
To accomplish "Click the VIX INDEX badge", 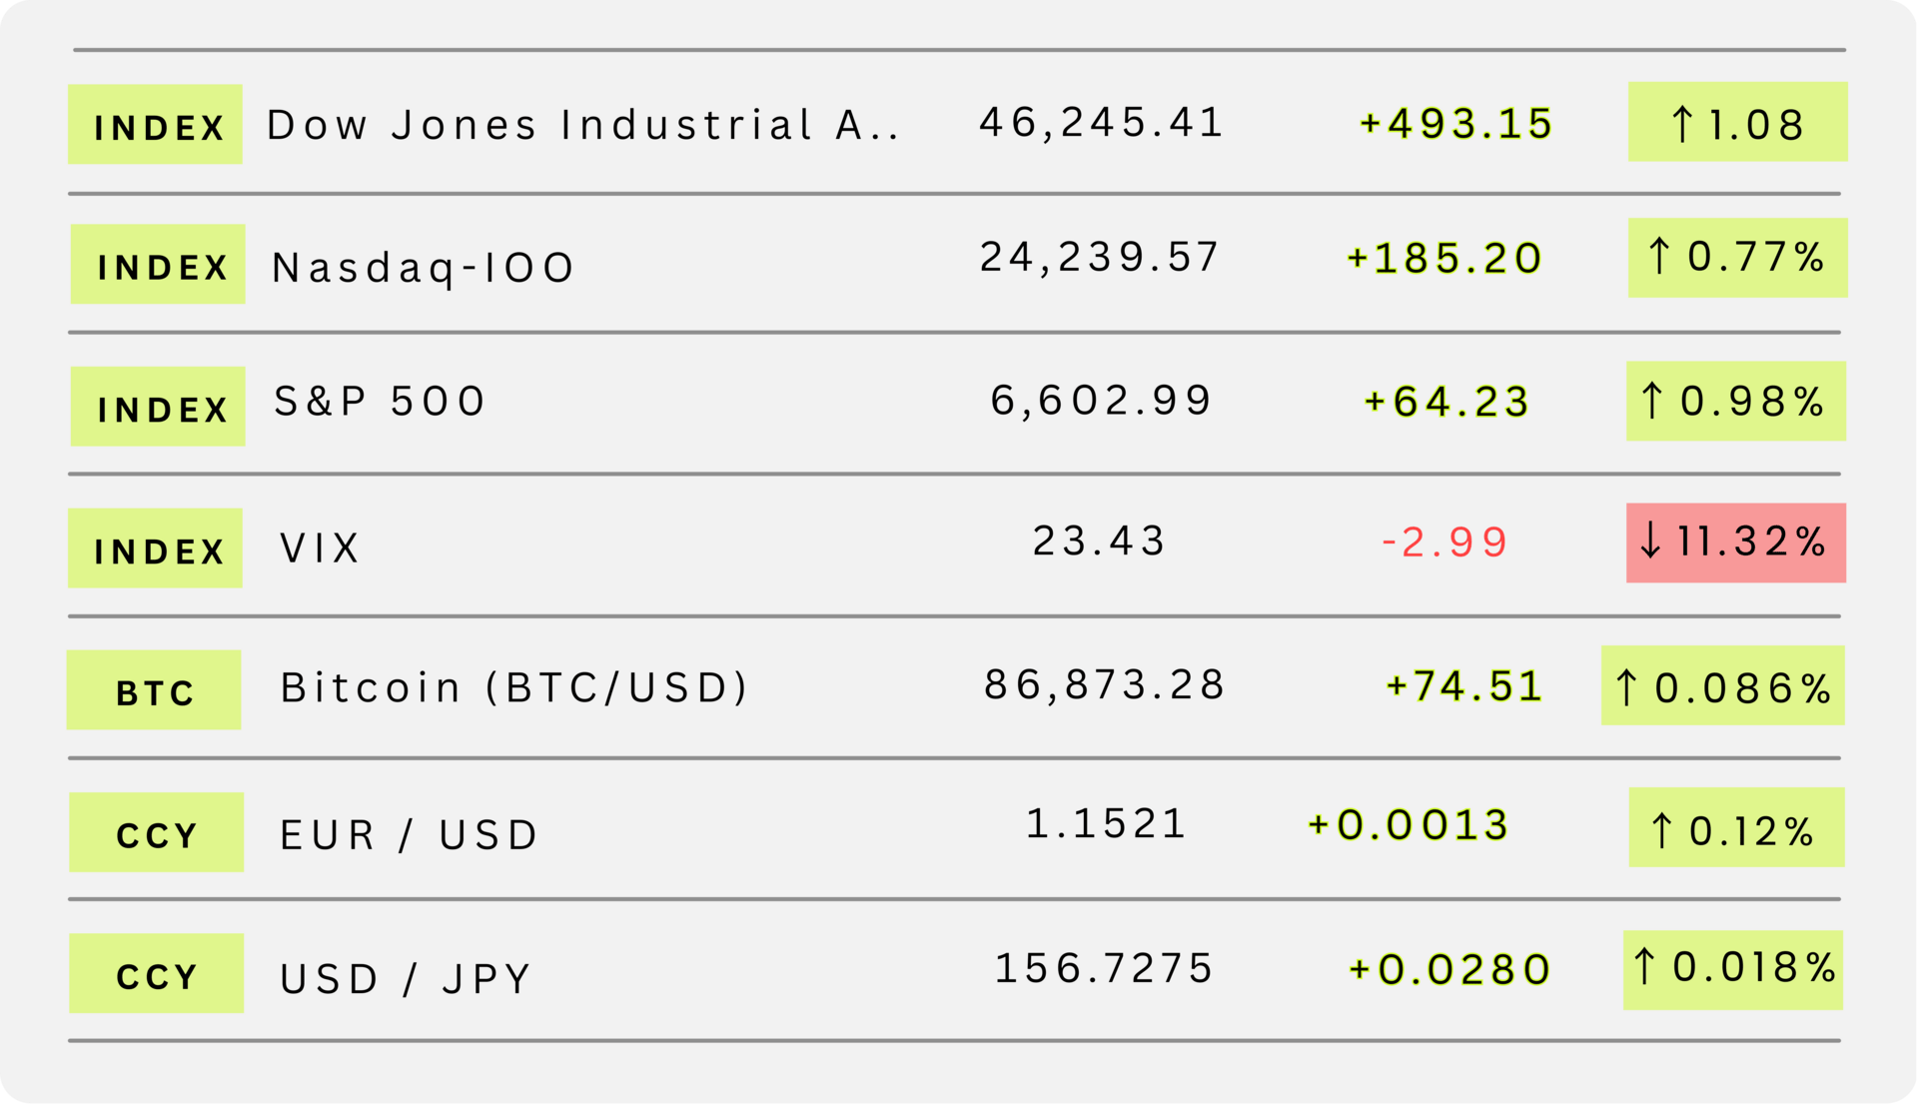I will [x=155, y=548].
